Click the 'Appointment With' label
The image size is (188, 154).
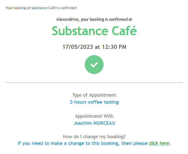(x=94, y=116)
